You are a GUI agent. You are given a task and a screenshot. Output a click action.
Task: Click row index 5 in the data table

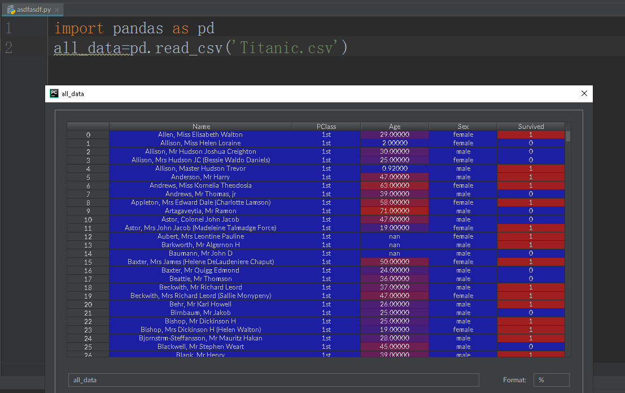point(88,176)
